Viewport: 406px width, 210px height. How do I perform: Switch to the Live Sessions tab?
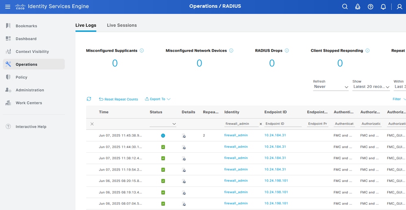point(122,25)
